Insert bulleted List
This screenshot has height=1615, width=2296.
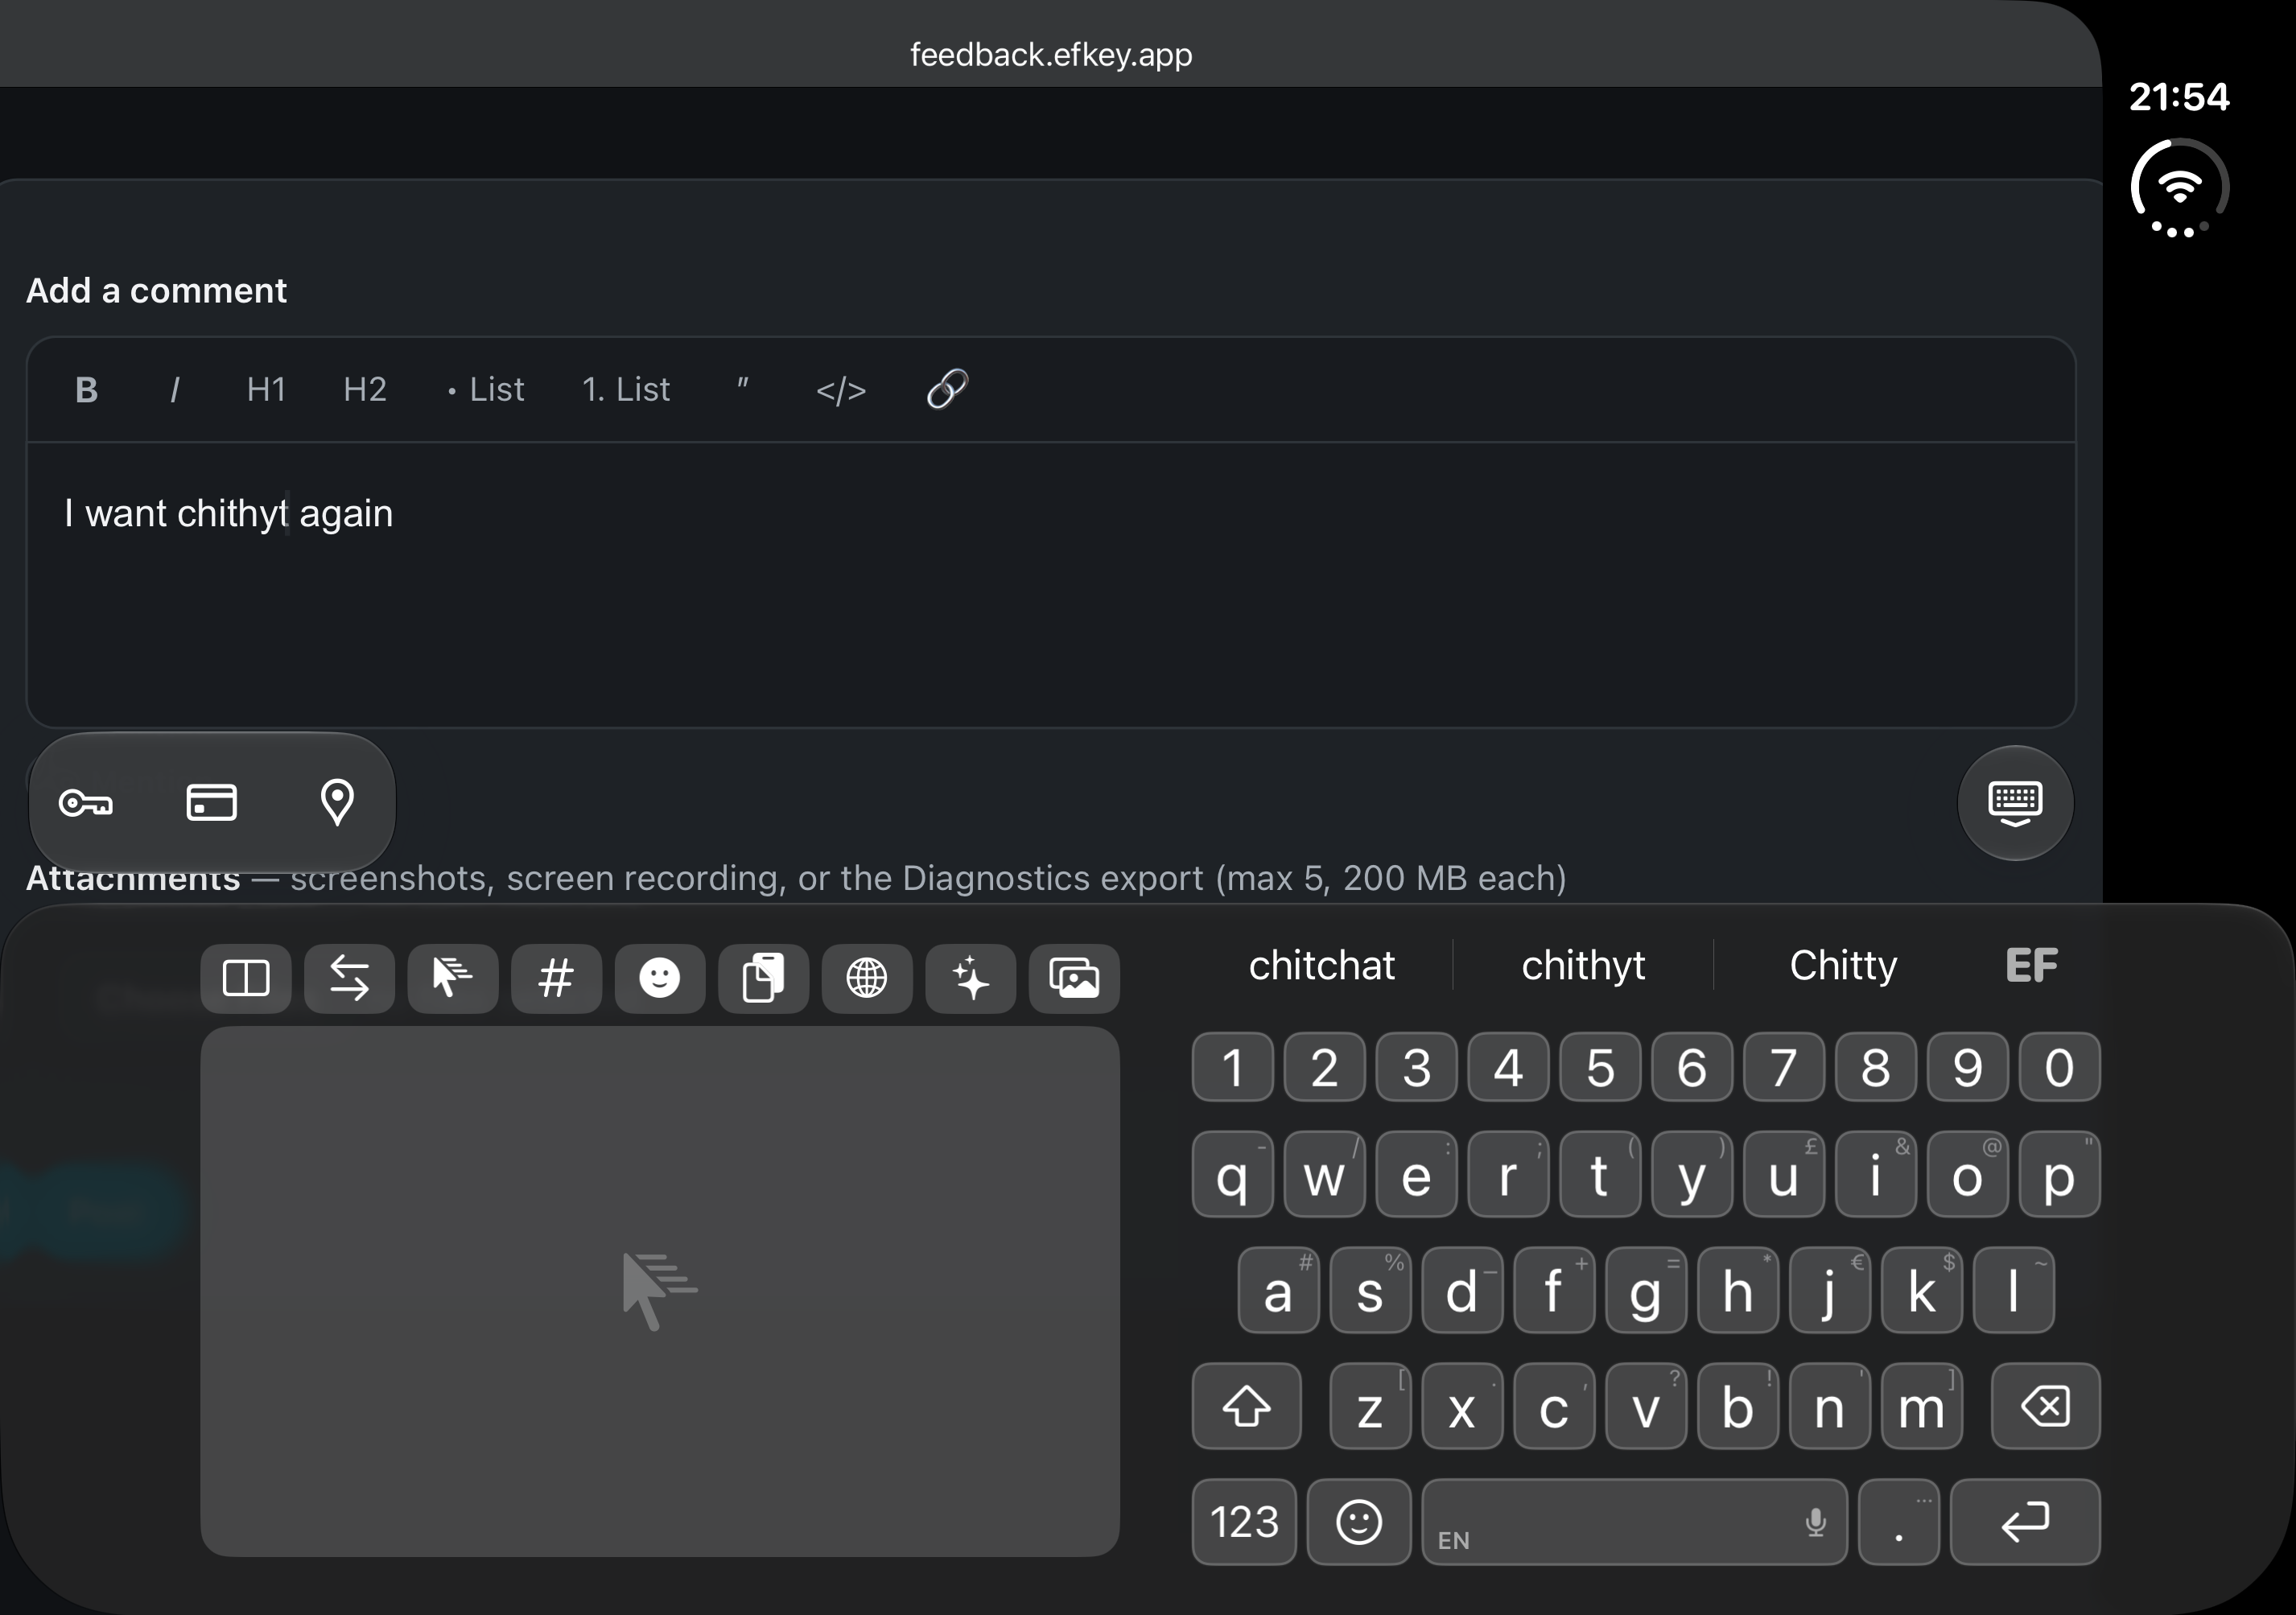[486, 389]
